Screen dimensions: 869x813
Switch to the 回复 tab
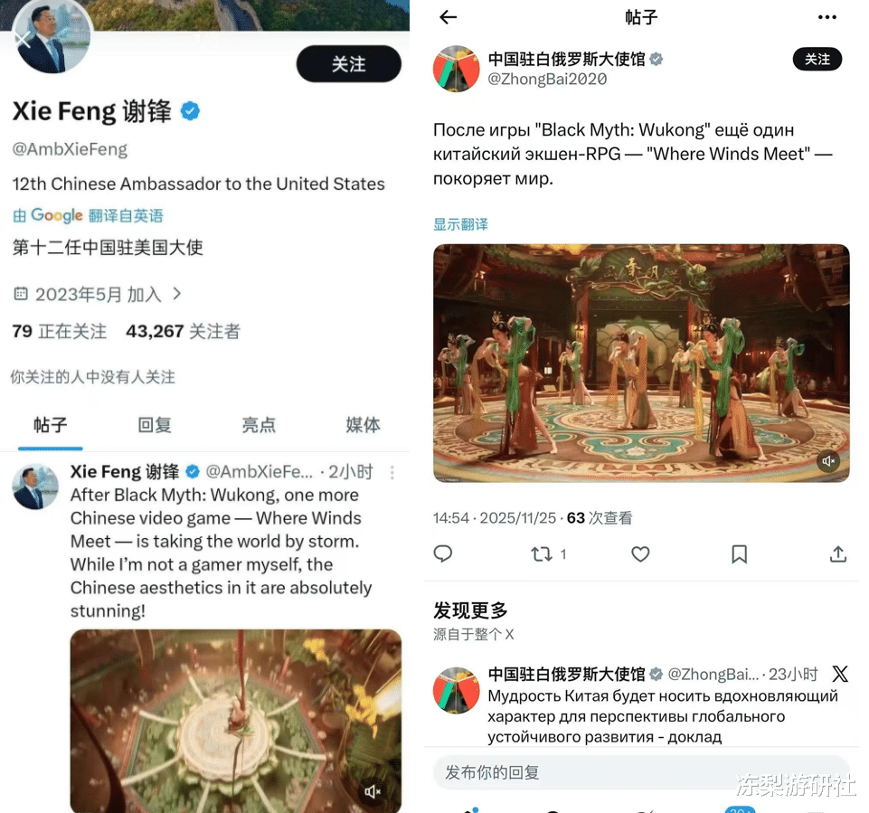[x=154, y=424]
